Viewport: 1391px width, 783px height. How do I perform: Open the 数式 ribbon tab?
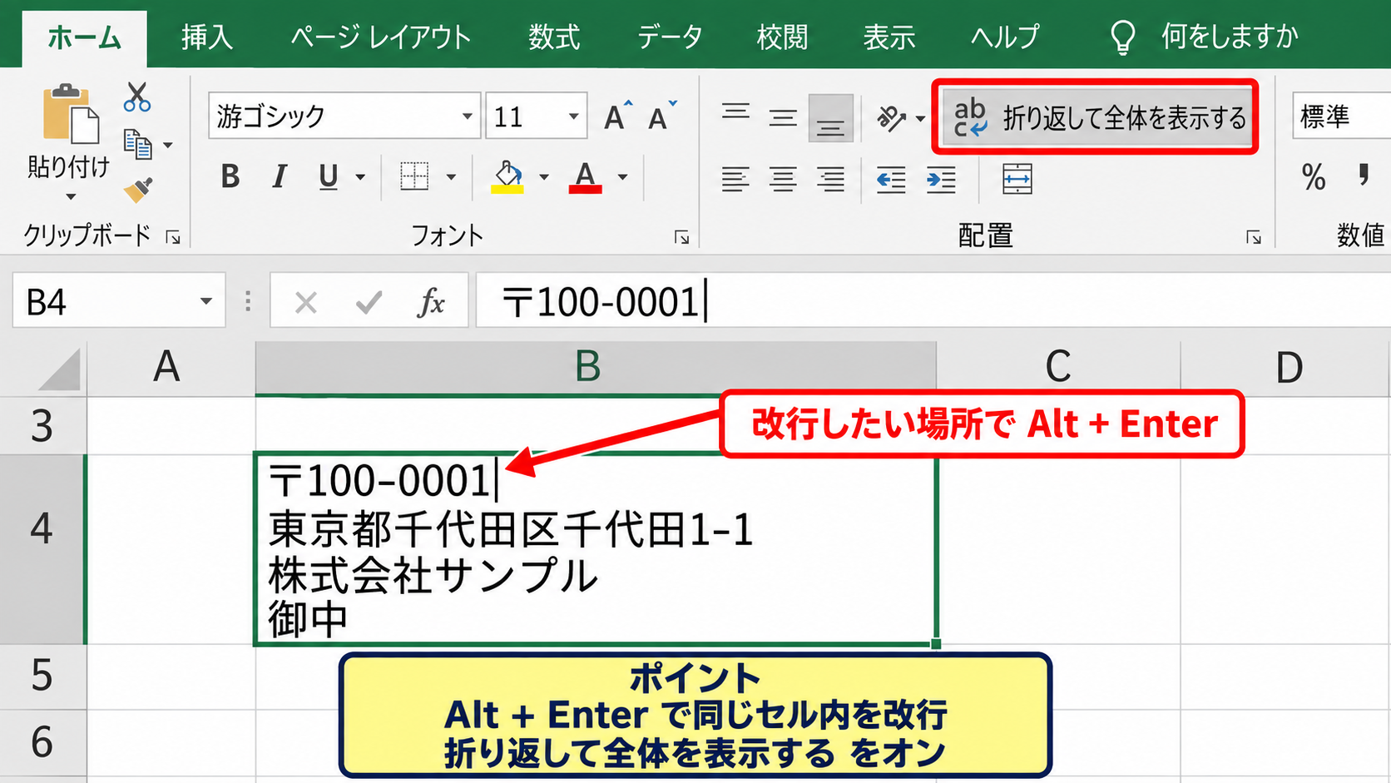coord(554,37)
